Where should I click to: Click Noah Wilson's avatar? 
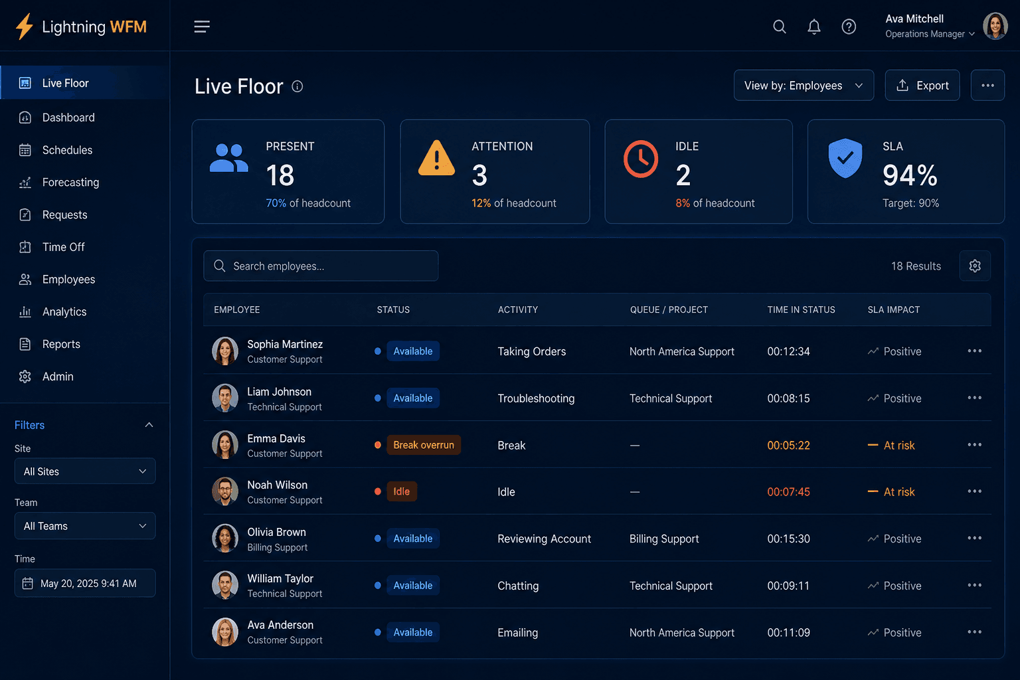coord(225,491)
